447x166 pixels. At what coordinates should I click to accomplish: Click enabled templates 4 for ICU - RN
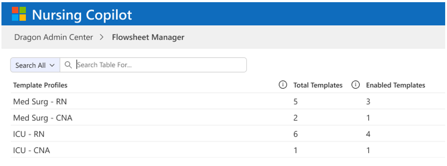pos(368,134)
